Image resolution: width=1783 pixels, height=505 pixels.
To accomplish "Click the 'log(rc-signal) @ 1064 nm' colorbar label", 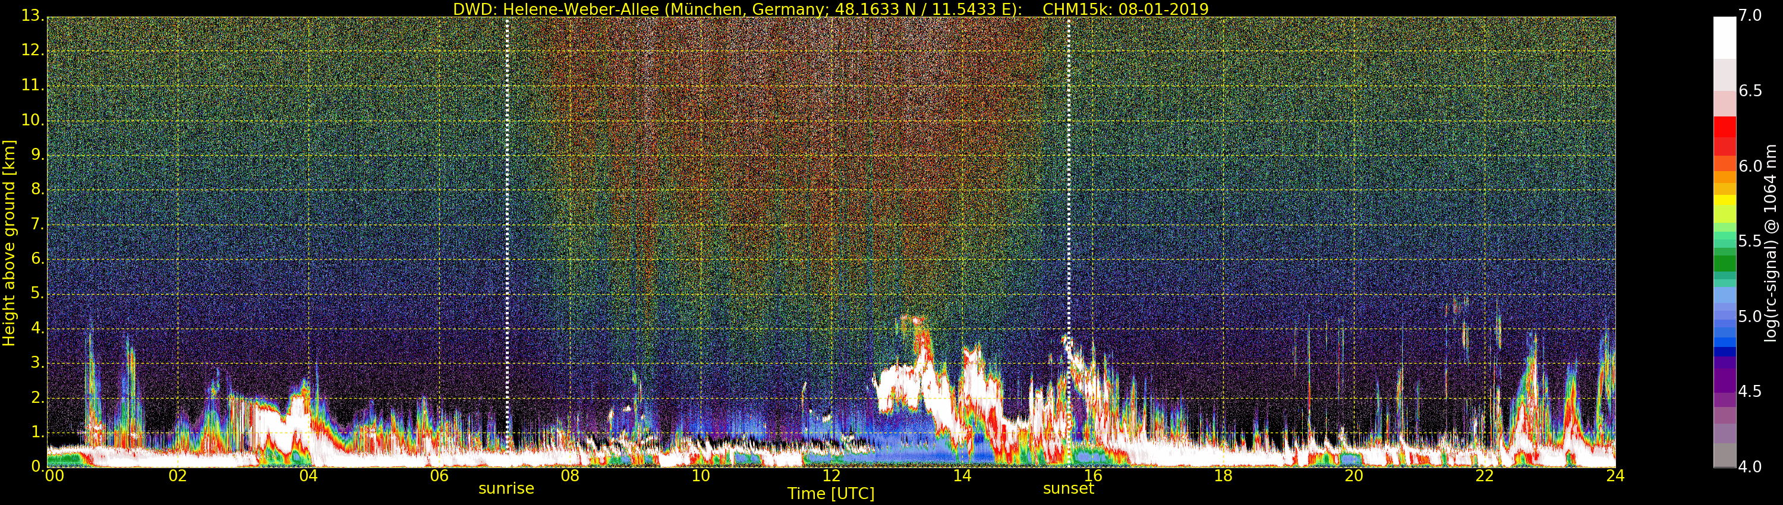I will 1771,243.
